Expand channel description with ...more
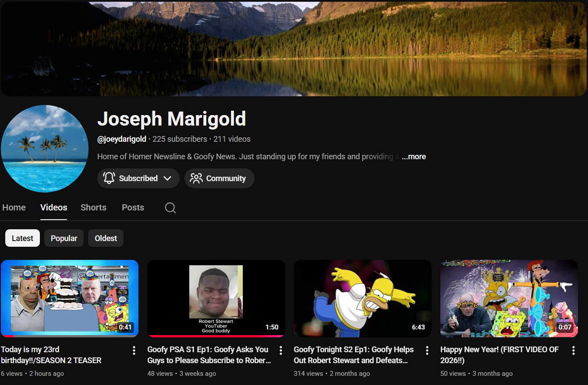This screenshot has height=385, width=588. (x=414, y=157)
